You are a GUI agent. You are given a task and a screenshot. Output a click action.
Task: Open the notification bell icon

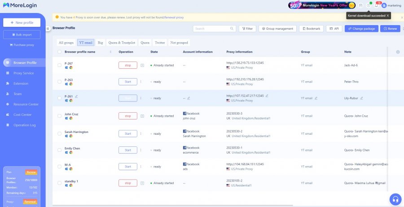(x=376, y=5)
